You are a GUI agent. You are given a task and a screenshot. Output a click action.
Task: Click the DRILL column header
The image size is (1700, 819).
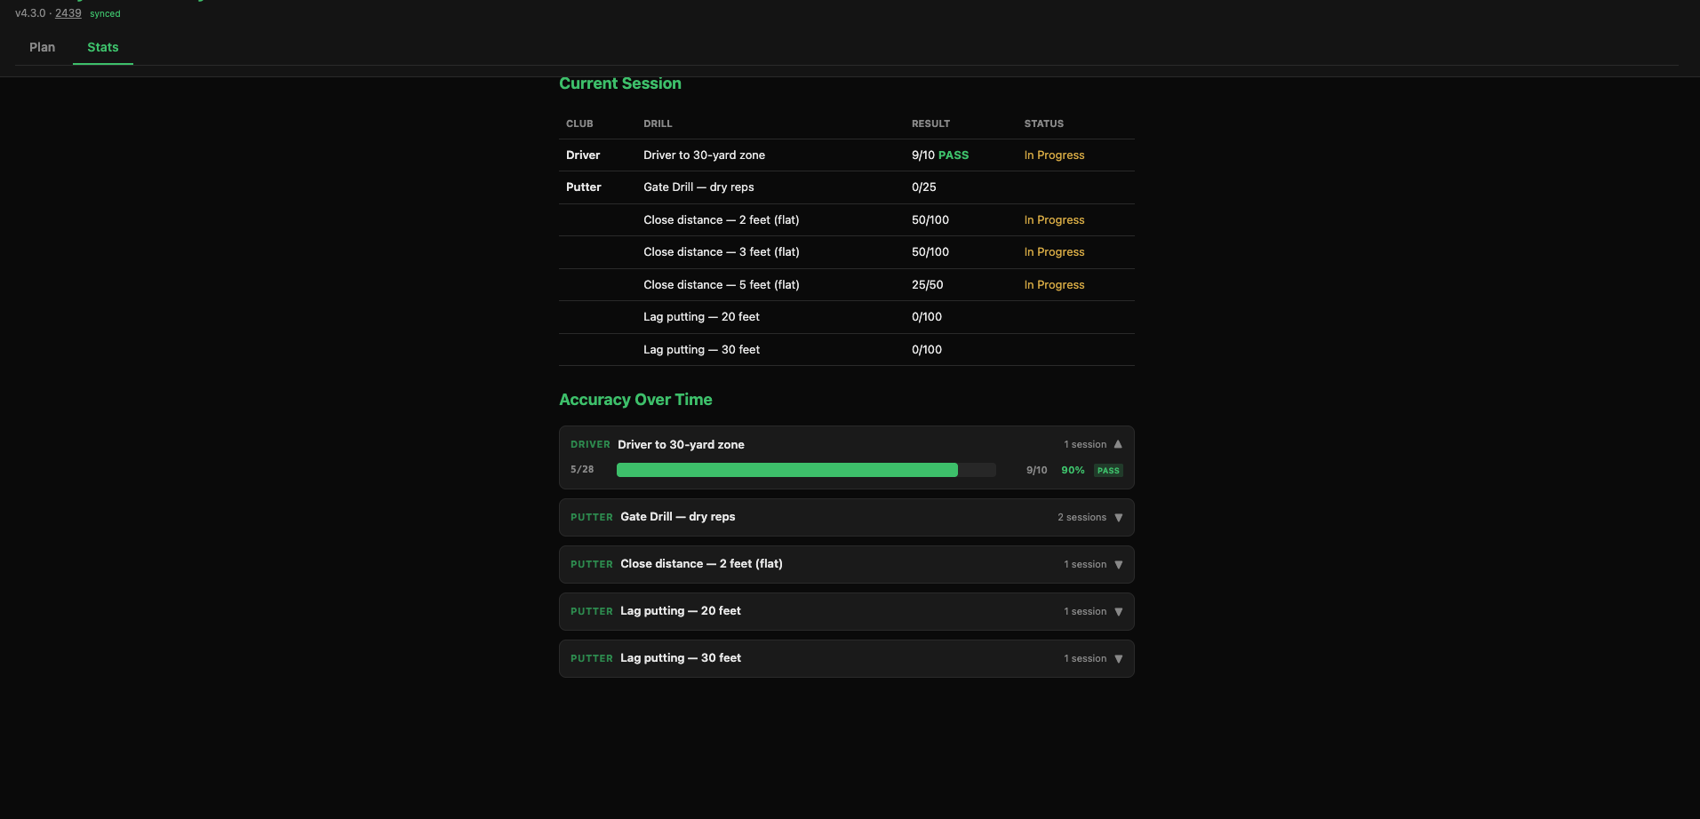658,123
